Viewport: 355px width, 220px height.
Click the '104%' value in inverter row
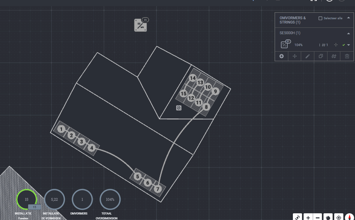click(298, 45)
